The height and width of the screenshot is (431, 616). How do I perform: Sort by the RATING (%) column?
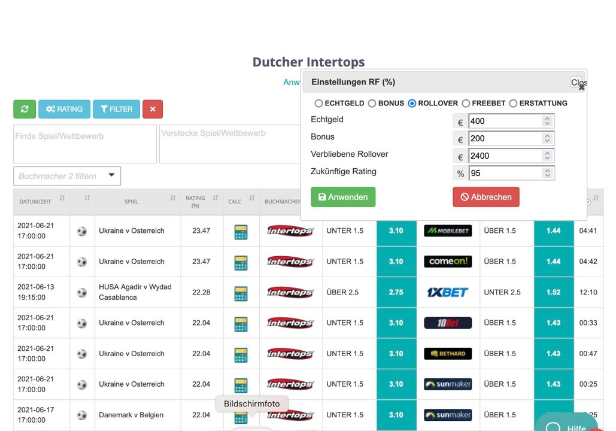tap(216, 198)
